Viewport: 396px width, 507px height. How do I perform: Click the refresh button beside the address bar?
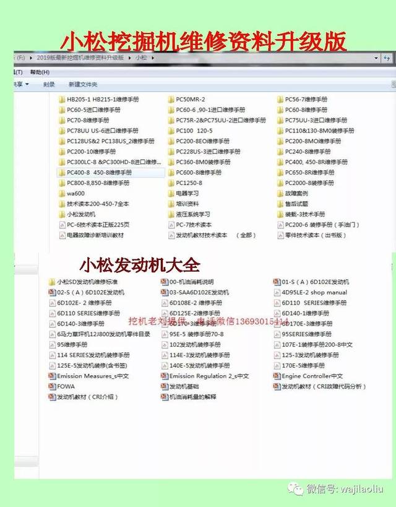coord(387,58)
